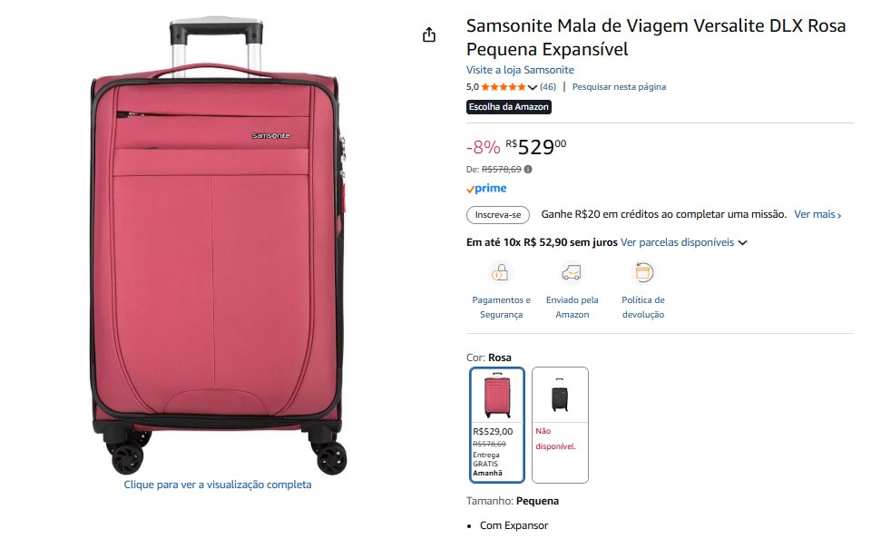This screenshot has width=871, height=539.
Task: Click the Enviado pela Amazon truck icon
Action: pyautogui.click(x=572, y=272)
